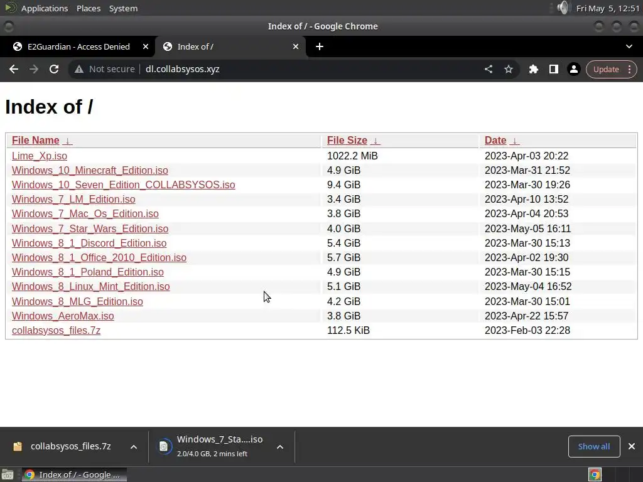Viewport: 643px width, 482px height.
Task: Close the E2Guardian - Access Denied tab
Action: tap(146, 46)
